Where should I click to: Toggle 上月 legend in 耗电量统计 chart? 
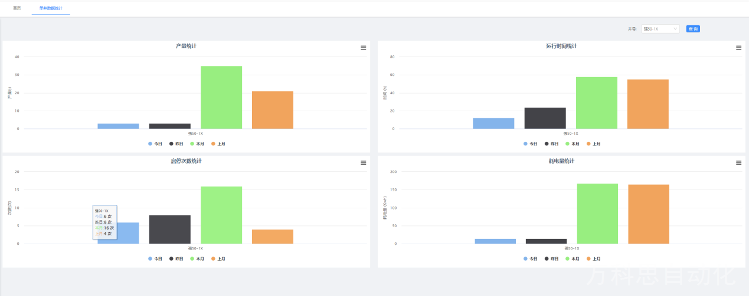click(593, 259)
